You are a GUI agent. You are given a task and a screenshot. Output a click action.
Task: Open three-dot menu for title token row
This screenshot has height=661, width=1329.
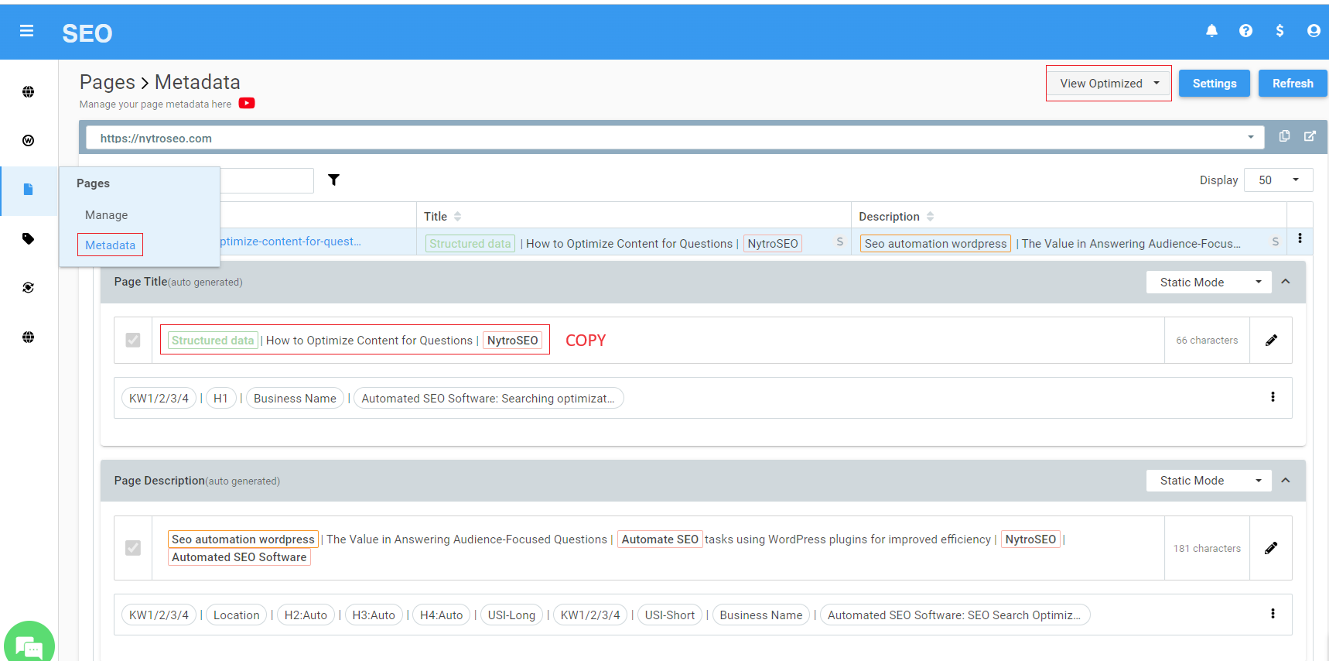(1273, 397)
